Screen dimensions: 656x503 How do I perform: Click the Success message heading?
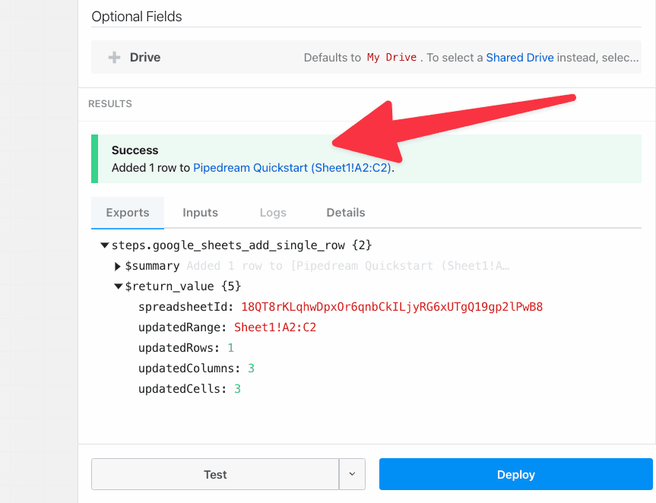[135, 150]
